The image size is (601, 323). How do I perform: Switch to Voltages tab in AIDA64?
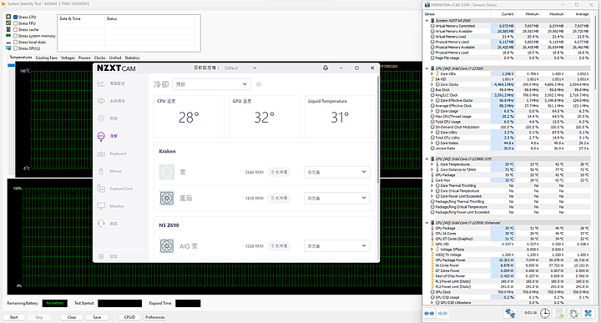pyautogui.click(x=68, y=58)
